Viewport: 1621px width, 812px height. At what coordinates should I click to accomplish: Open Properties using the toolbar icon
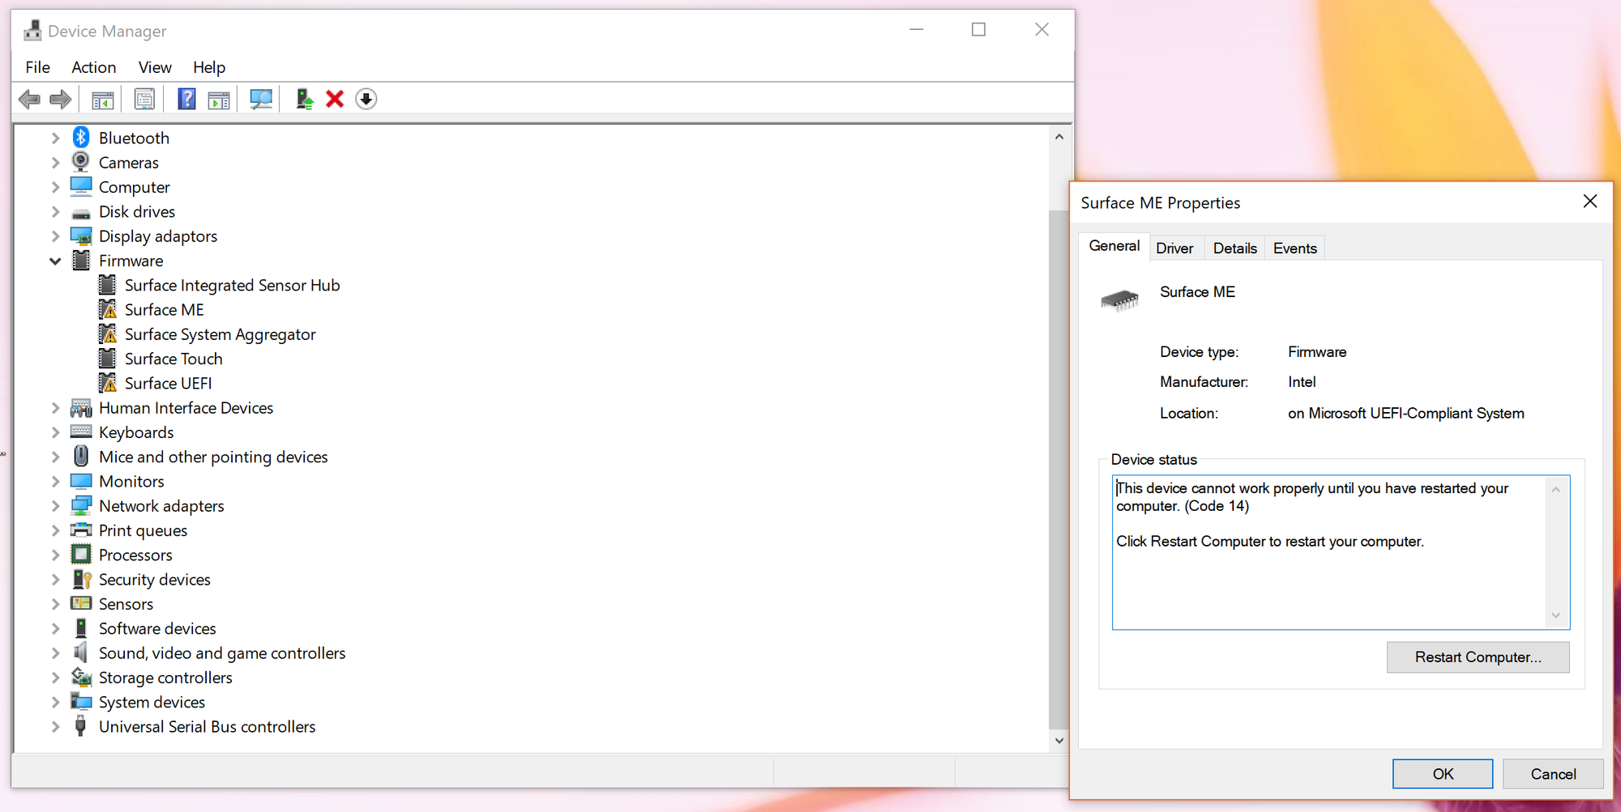tap(143, 99)
